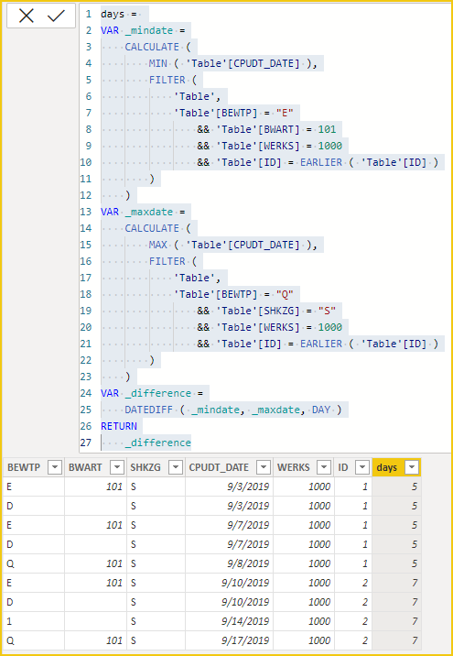Screen dimensions: 453x656
Task: Click the BEWTP cell showing 1
Action: [x=34, y=621]
